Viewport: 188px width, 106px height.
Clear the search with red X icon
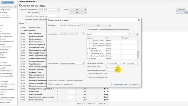137,34
